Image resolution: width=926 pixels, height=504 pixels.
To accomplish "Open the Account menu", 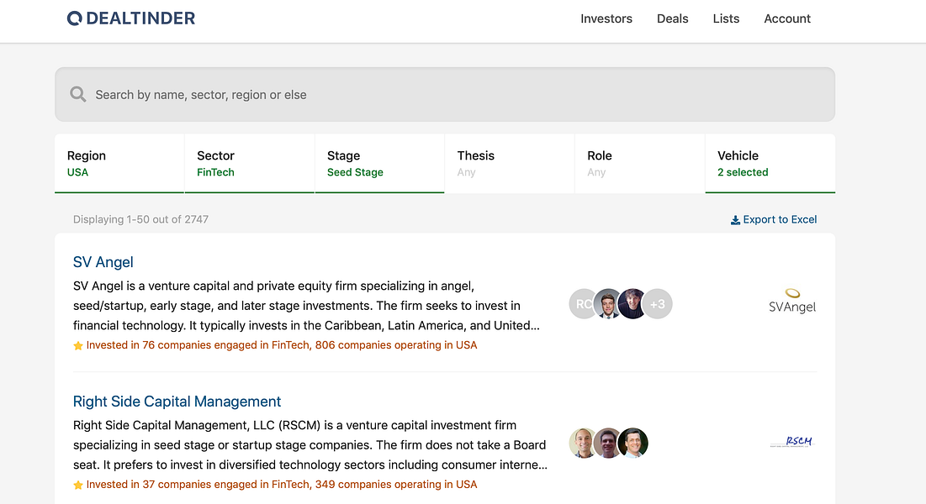I will click(x=787, y=18).
